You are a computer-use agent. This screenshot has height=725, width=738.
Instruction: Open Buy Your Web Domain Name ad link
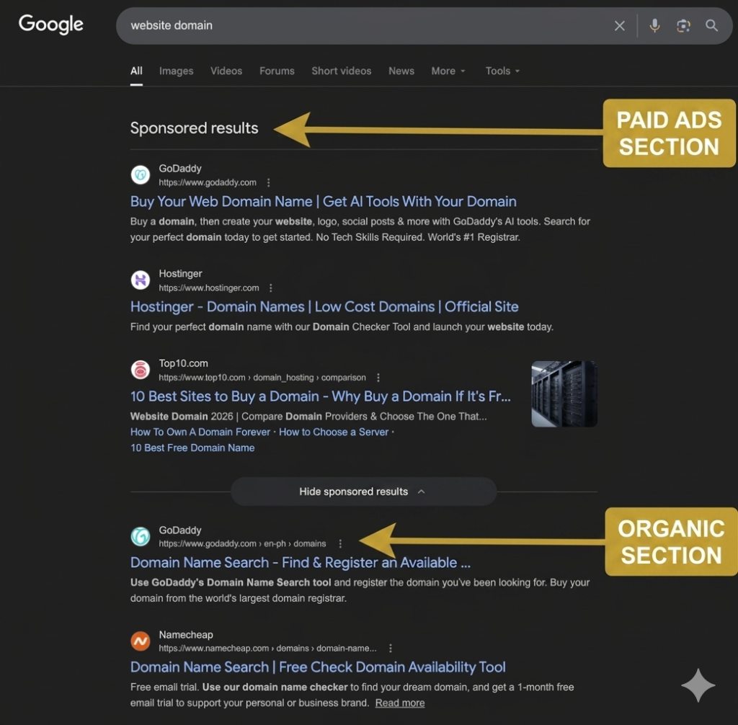coord(324,202)
